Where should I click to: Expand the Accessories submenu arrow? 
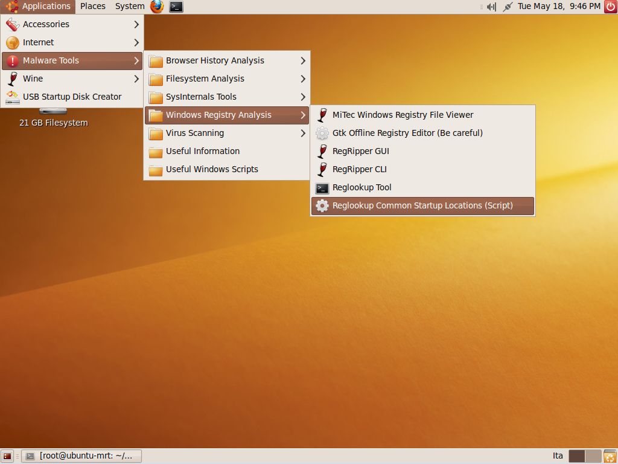pyautogui.click(x=136, y=24)
